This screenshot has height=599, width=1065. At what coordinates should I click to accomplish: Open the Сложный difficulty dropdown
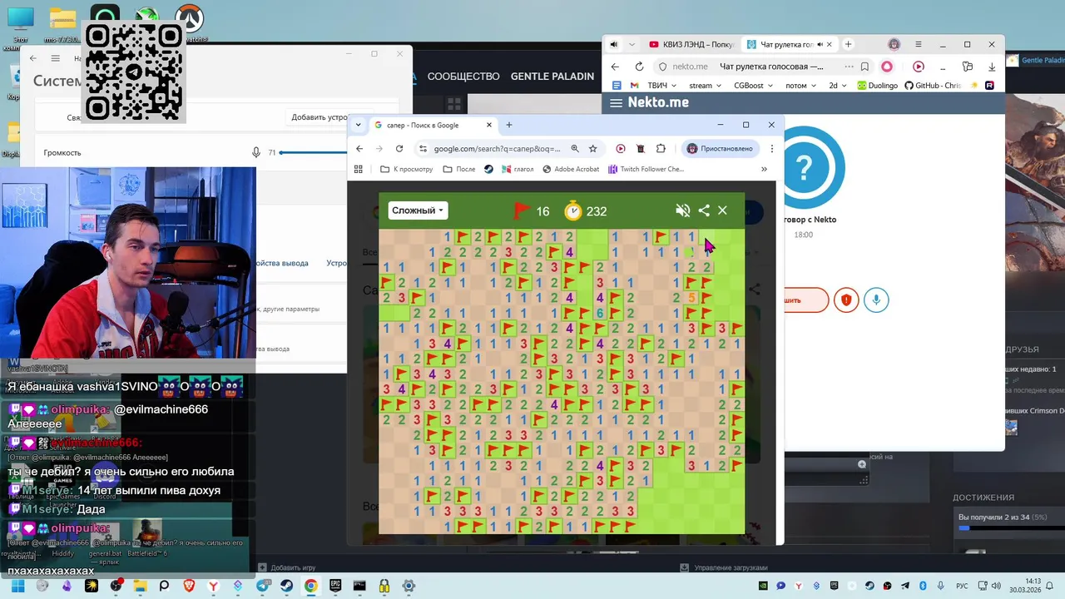(418, 210)
